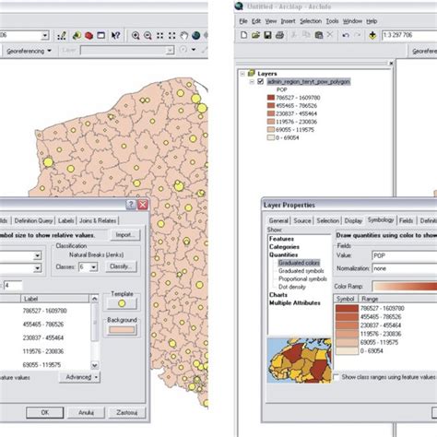Click the Print icon in ArcMap toolbar
The image size is (437, 437).
[279, 35]
